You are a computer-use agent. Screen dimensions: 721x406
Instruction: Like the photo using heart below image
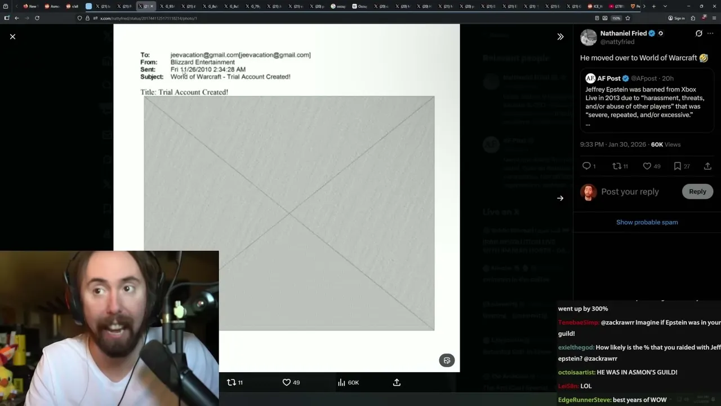click(291, 382)
